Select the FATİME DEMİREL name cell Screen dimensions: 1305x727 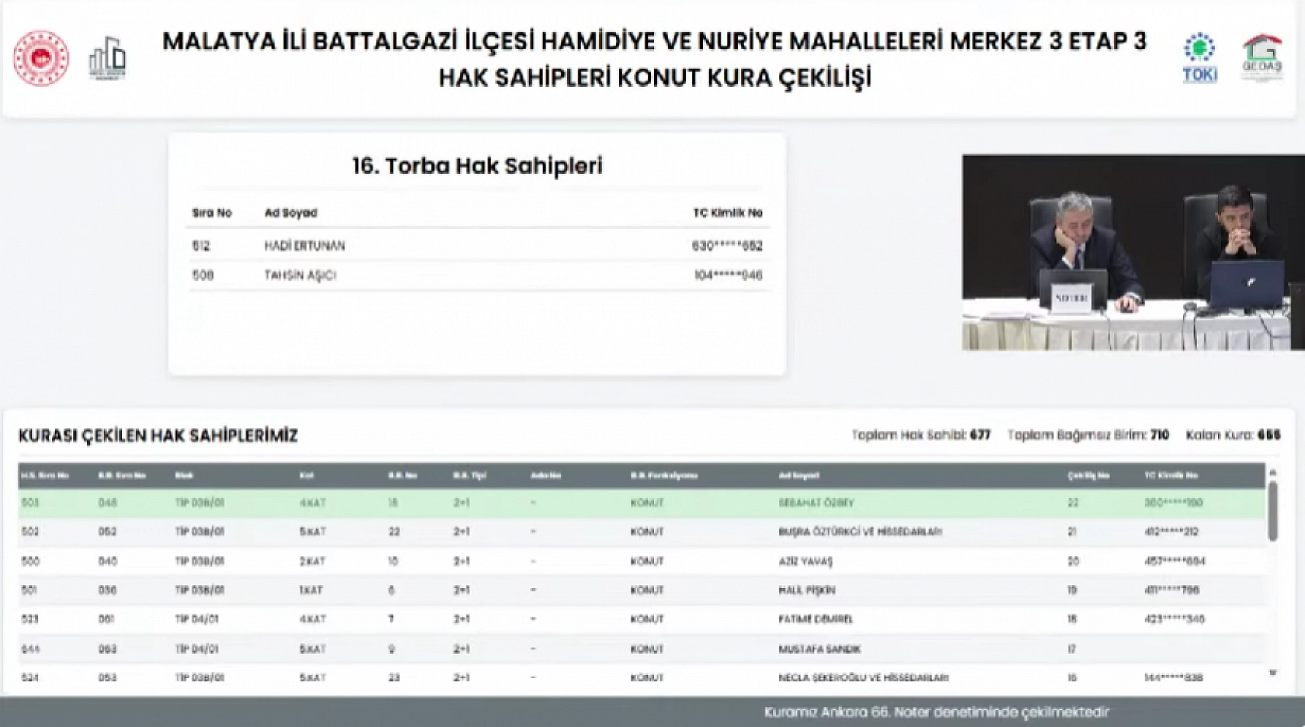point(815,619)
